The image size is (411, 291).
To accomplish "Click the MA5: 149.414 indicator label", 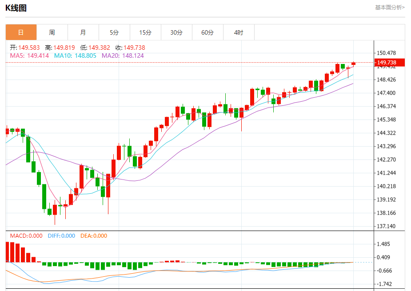I will coord(29,56).
